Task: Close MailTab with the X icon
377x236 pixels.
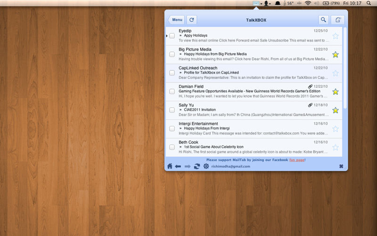Action: coord(341,166)
